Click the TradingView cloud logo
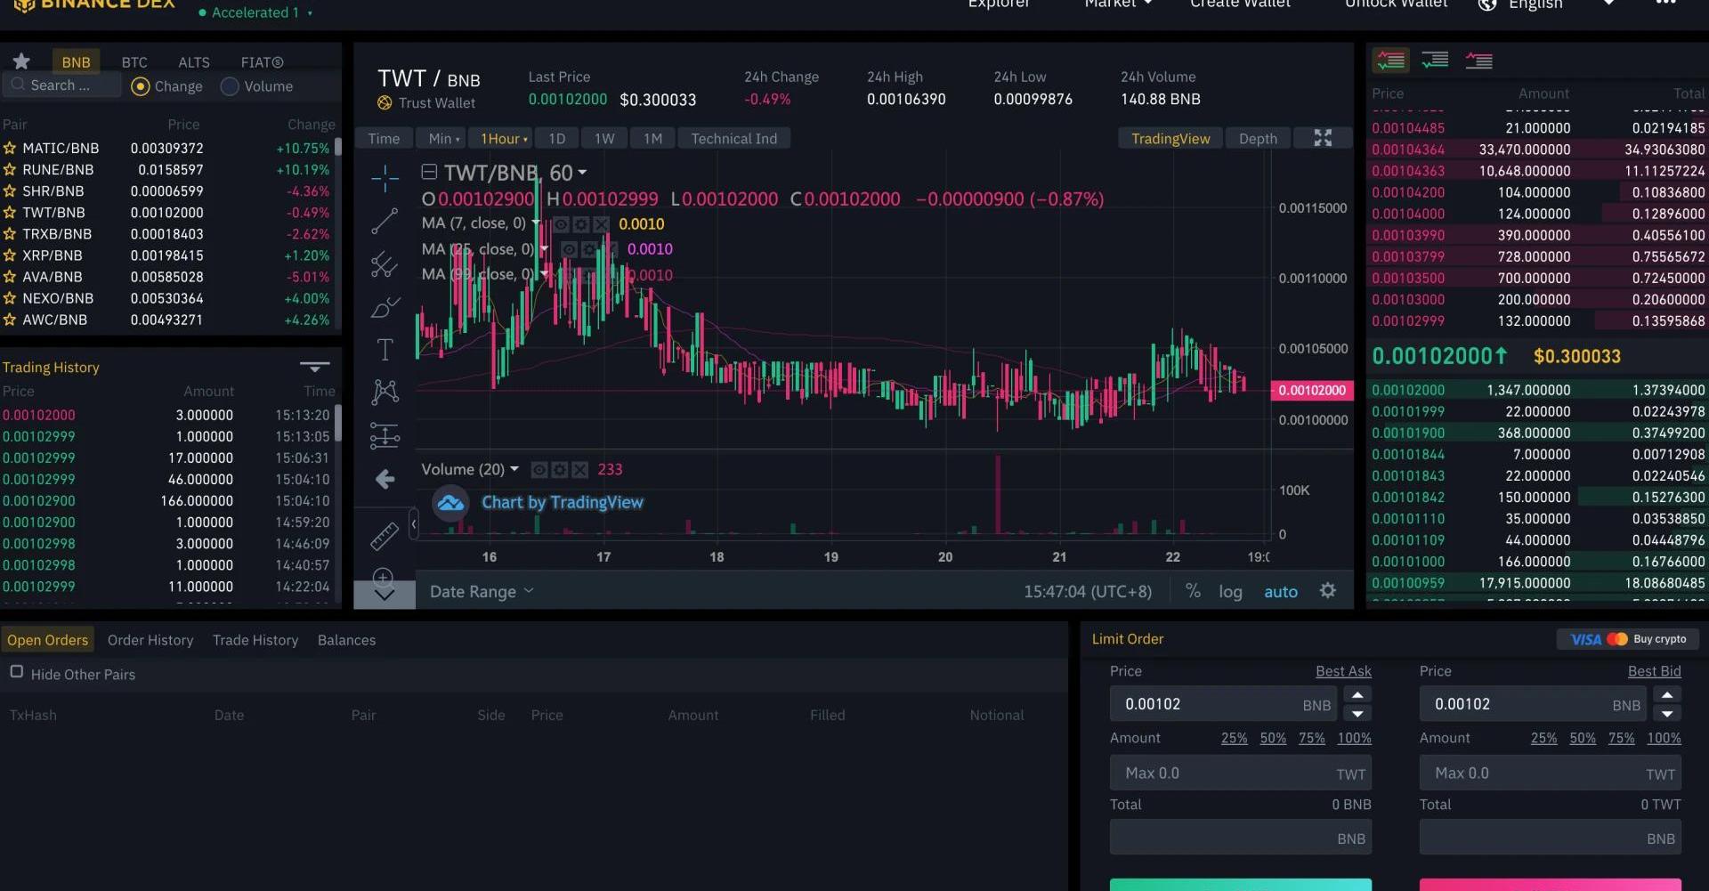This screenshot has width=1709, height=891. pos(450,503)
